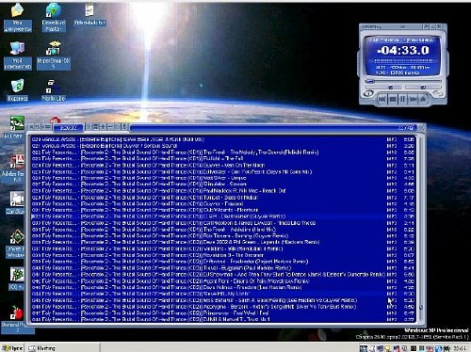The image size is (471, 352).
Task: Select playlist track 022 The Freak
Action: pyautogui.click(x=223, y=152)
